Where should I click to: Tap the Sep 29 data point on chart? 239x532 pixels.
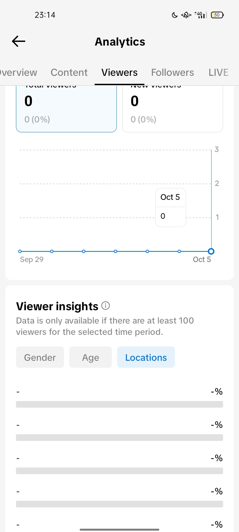tap(20, 251)
